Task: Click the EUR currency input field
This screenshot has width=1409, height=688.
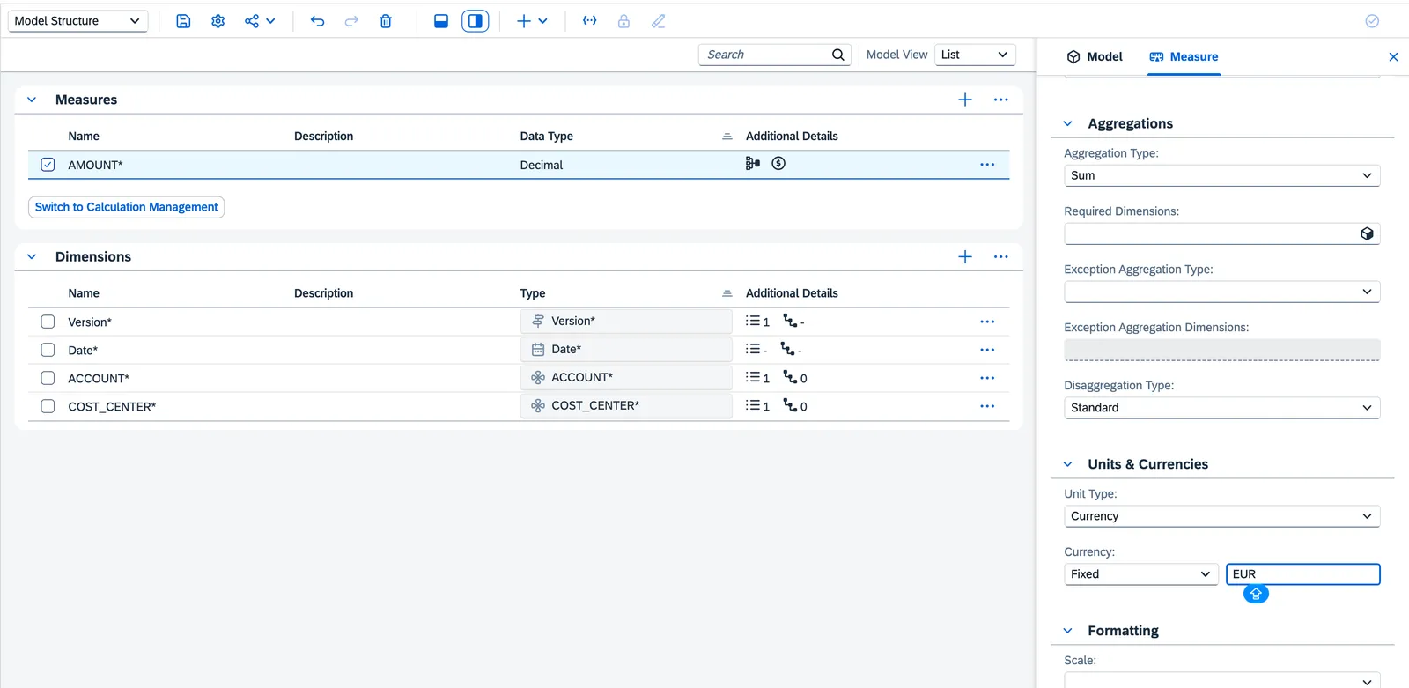Action: point(1302,574)
